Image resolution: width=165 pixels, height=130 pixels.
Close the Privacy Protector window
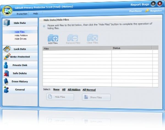click(160, 4)
